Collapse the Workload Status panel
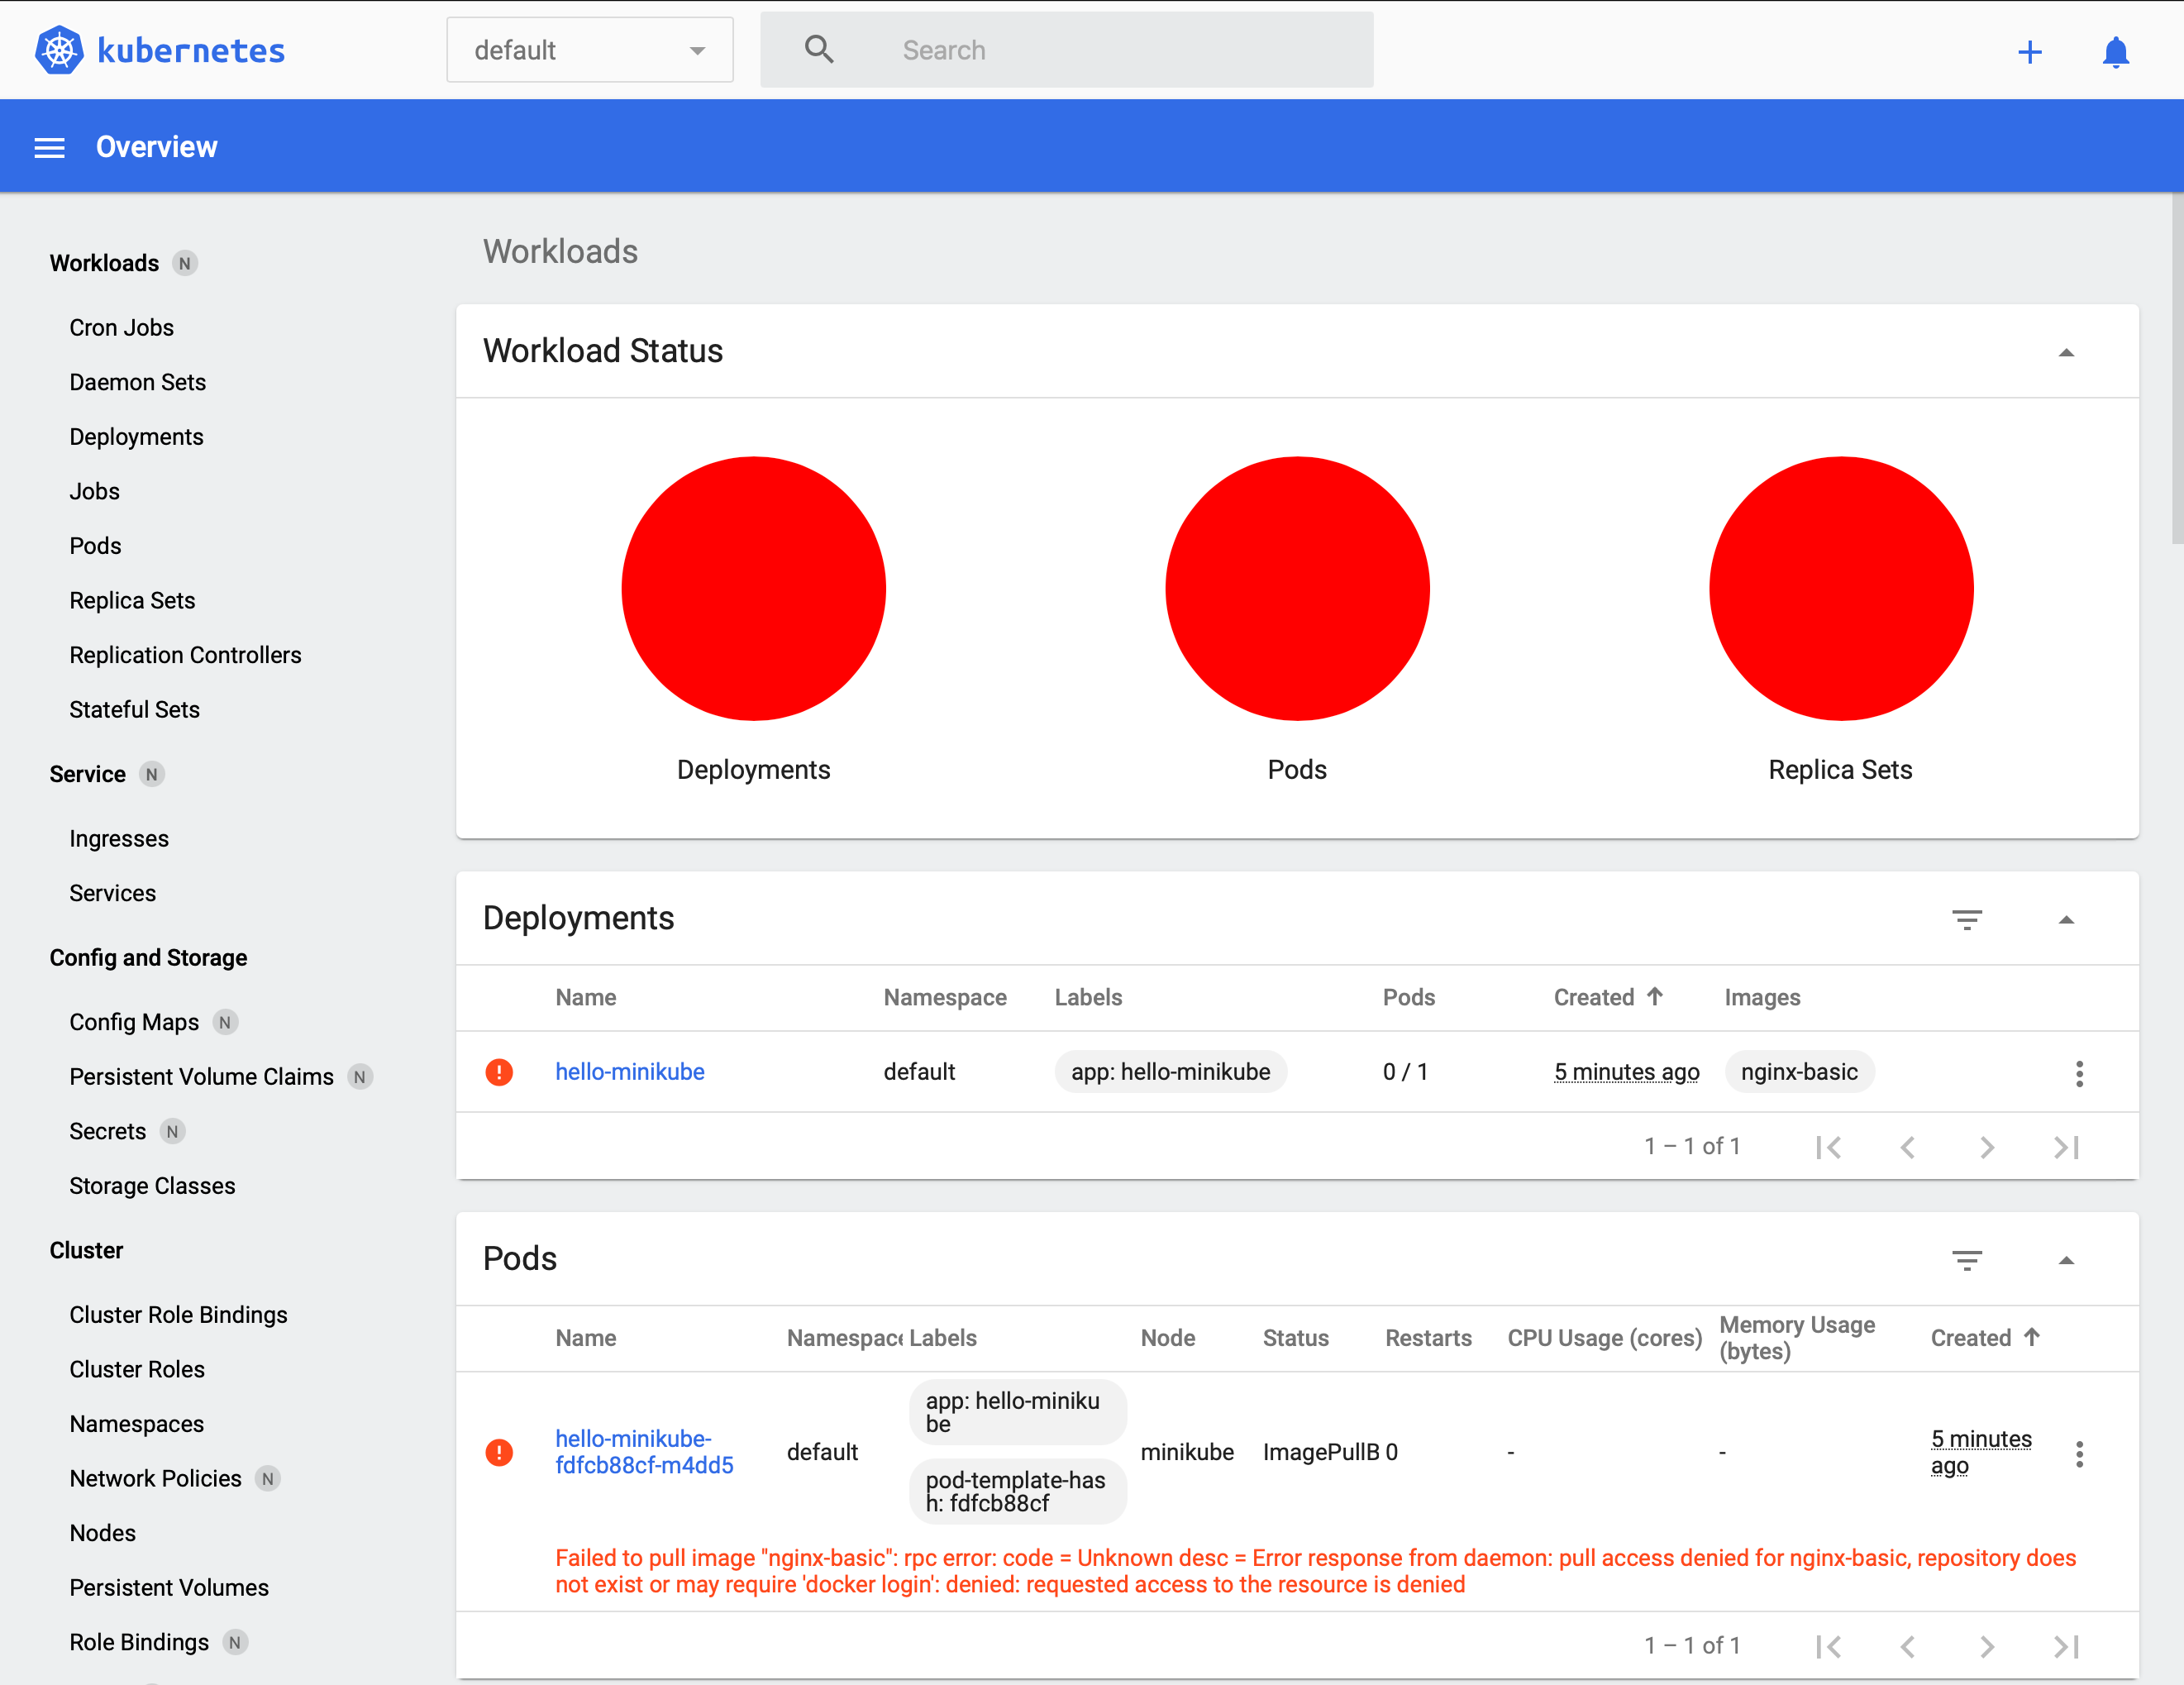This screenshot has height=1685, width=2184. pos(2066,351)
